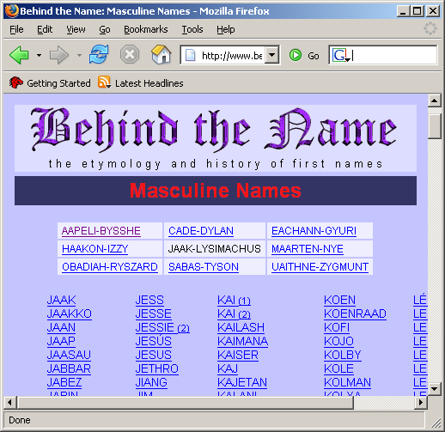
Task: Click the horizontal scrollbar right arrow
Action: tap(421, 403)
